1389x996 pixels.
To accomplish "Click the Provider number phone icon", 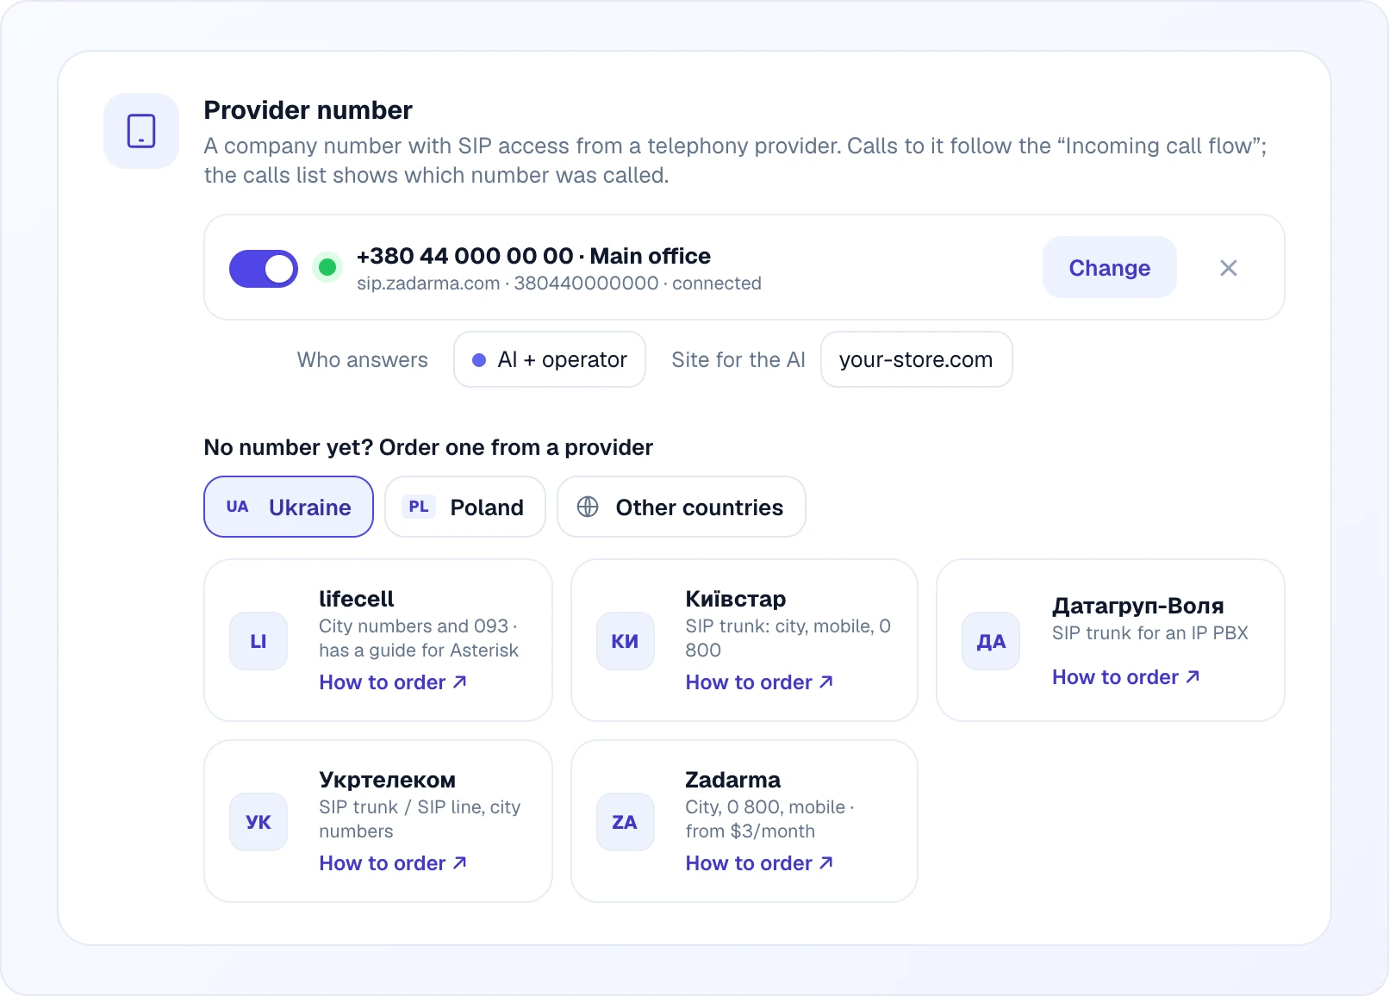I will pyautogui.click(x=141, y=131).
